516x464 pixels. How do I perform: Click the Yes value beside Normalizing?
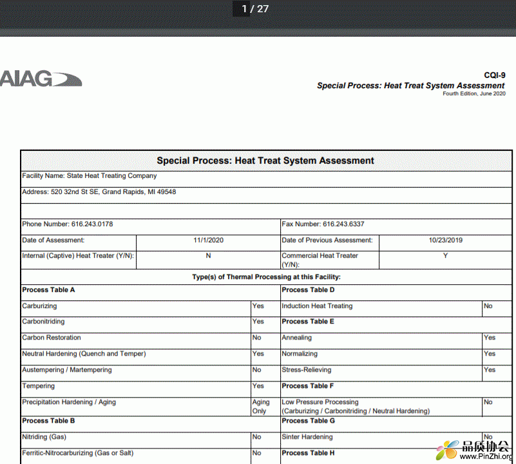pyautogui.click(x=490, y=354)
